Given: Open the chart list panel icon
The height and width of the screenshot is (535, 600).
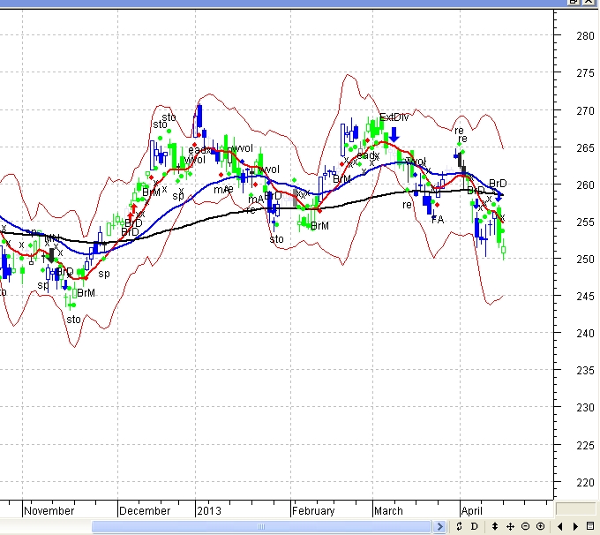Looking at the screenshot, I should click(x=590, y=527).
